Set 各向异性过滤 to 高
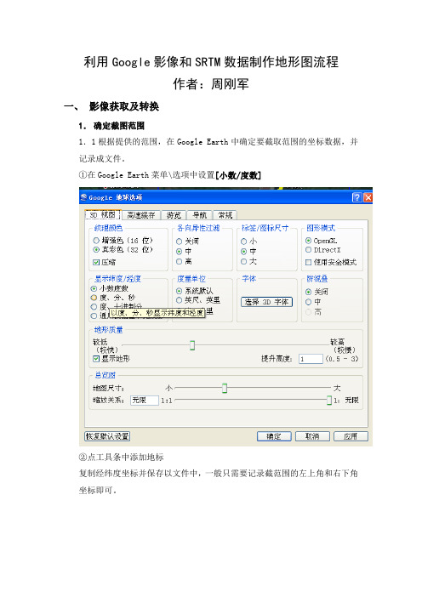The height and width of the screenshot is (597, 422). coord(184,262)
